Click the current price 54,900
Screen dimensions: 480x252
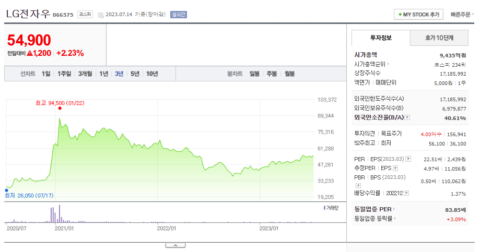[x=29, y=40]
